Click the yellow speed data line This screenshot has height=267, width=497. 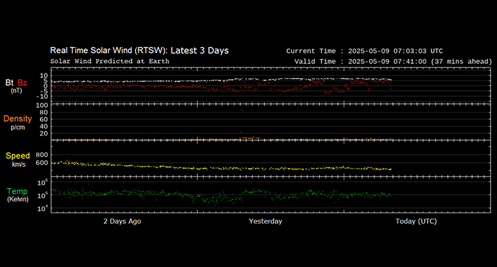pos(196,167)
